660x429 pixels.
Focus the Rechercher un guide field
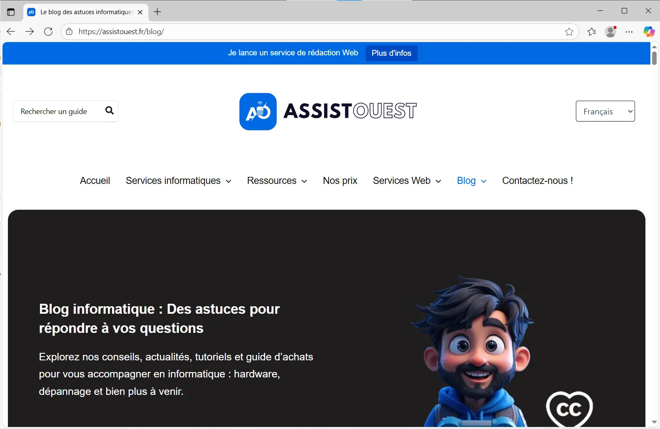[x=58, y=111]
